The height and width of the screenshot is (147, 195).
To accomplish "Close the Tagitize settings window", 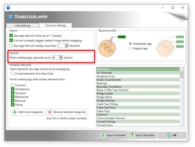I will 183,8.
